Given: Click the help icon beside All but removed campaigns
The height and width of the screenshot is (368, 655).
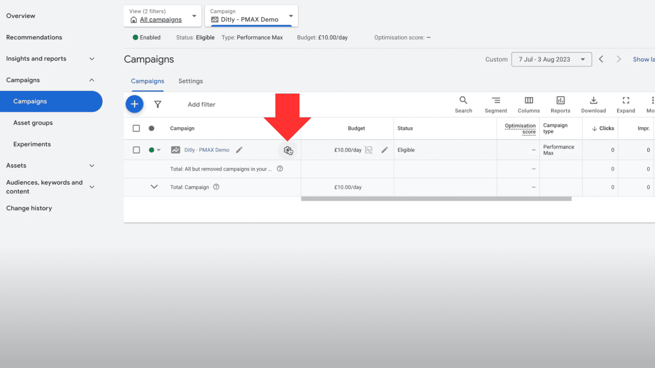Looking at the screenshot, I should click(x=280, y=169).
